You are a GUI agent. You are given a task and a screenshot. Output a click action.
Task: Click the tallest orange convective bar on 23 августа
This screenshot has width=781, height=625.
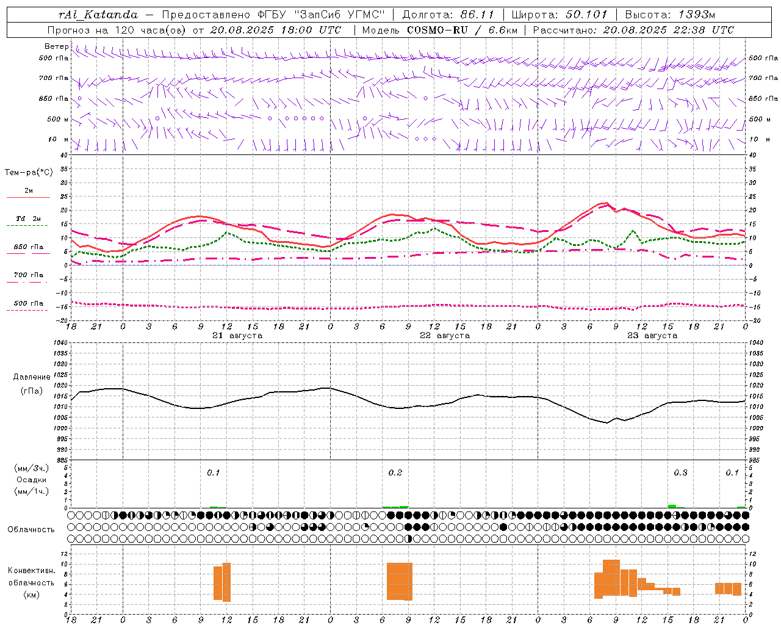point(611,577)
